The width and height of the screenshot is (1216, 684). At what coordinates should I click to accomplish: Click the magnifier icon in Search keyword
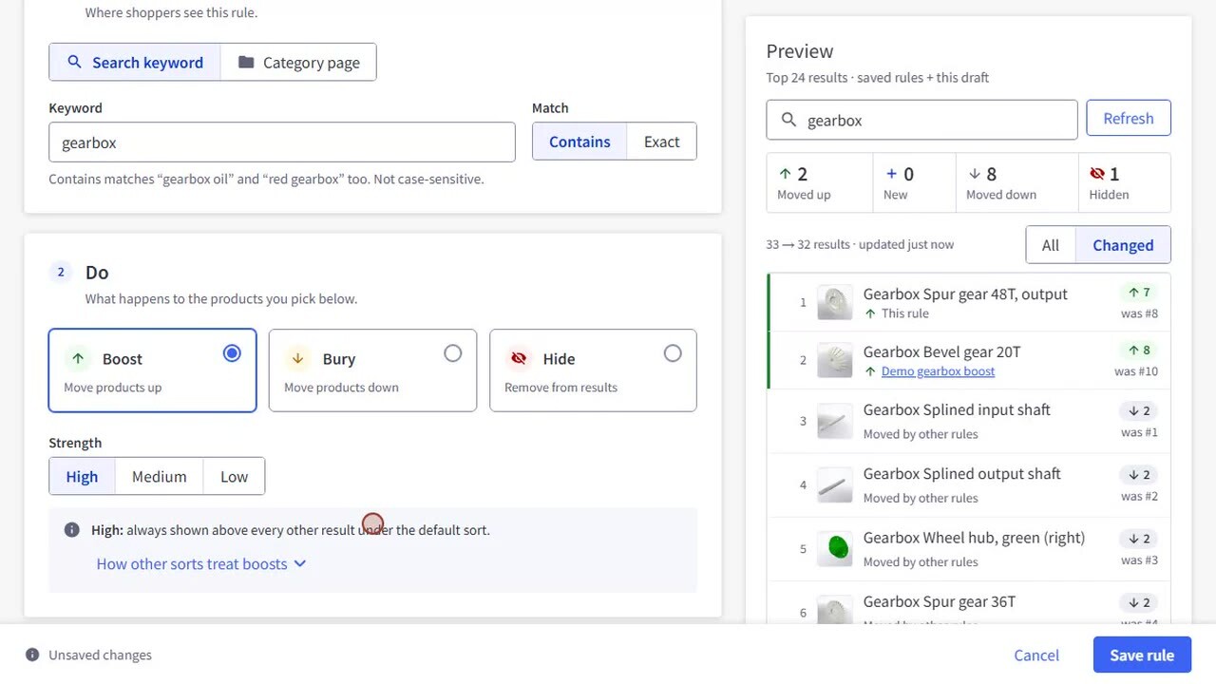point(74,63)
